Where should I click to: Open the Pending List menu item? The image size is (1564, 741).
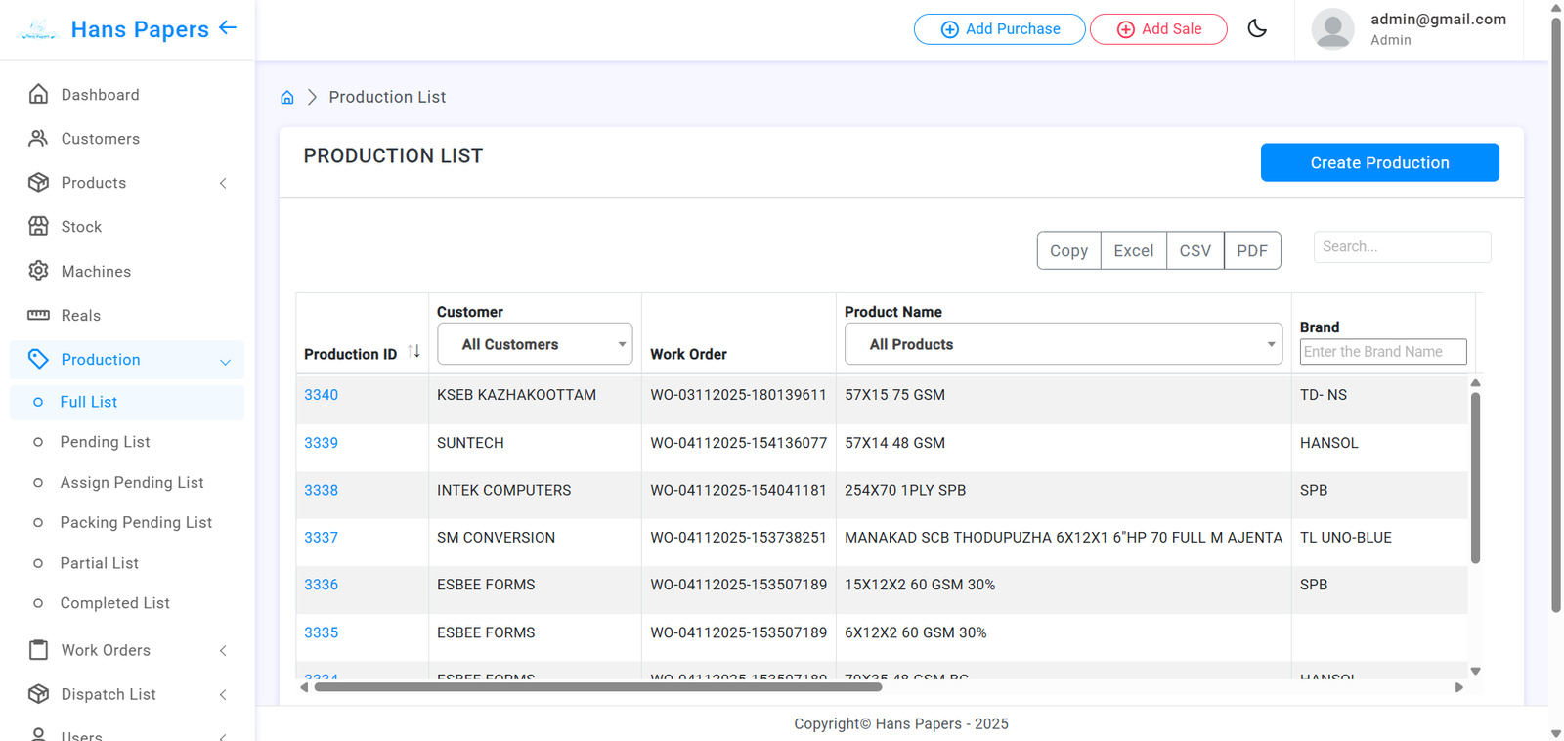tap(105, 442)
